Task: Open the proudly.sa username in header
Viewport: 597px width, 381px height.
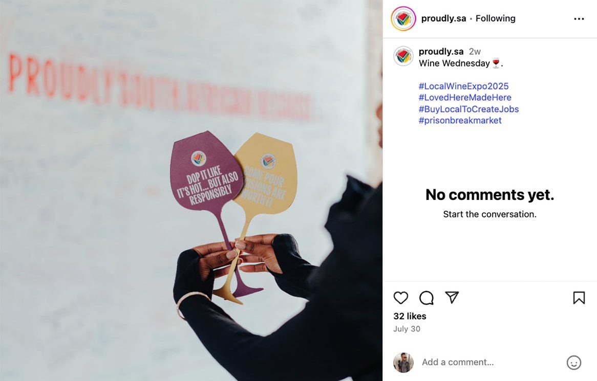Action: click(443, 18)
